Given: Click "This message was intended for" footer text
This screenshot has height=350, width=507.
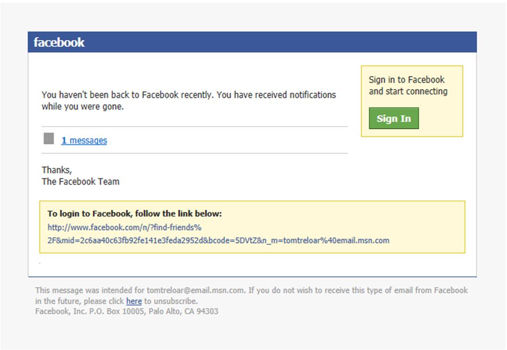Looking at the screenshot, I should [90, 291].
